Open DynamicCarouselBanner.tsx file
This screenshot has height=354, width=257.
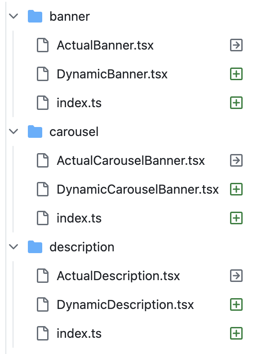(137, 190)
